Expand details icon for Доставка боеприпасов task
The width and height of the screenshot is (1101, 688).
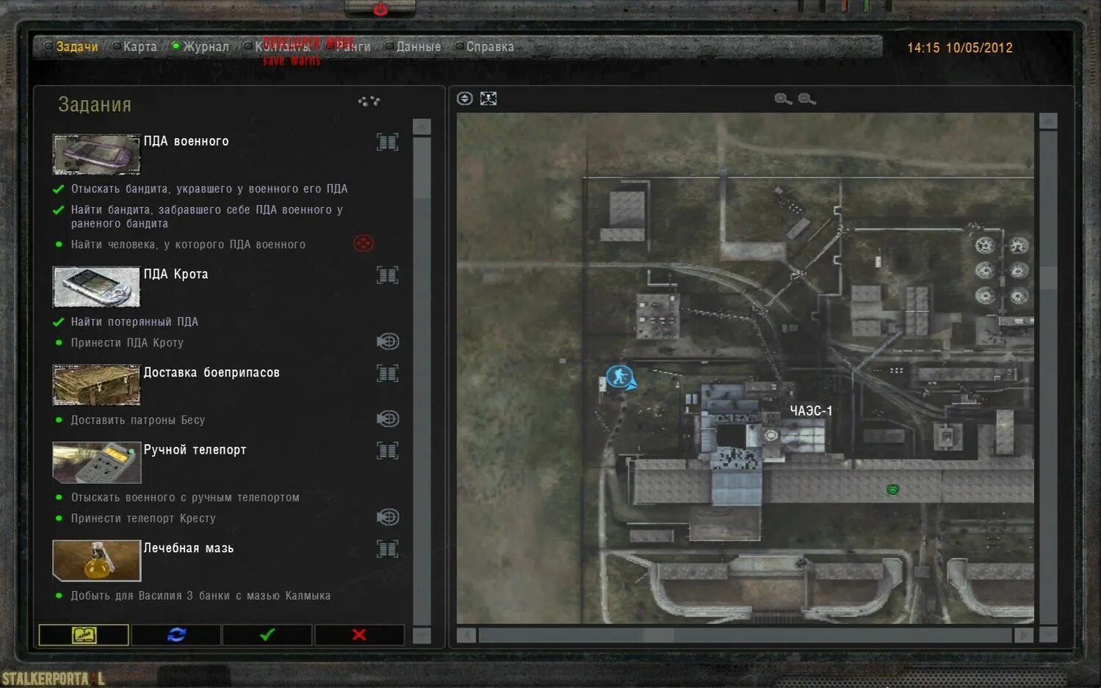pos(388,373)
